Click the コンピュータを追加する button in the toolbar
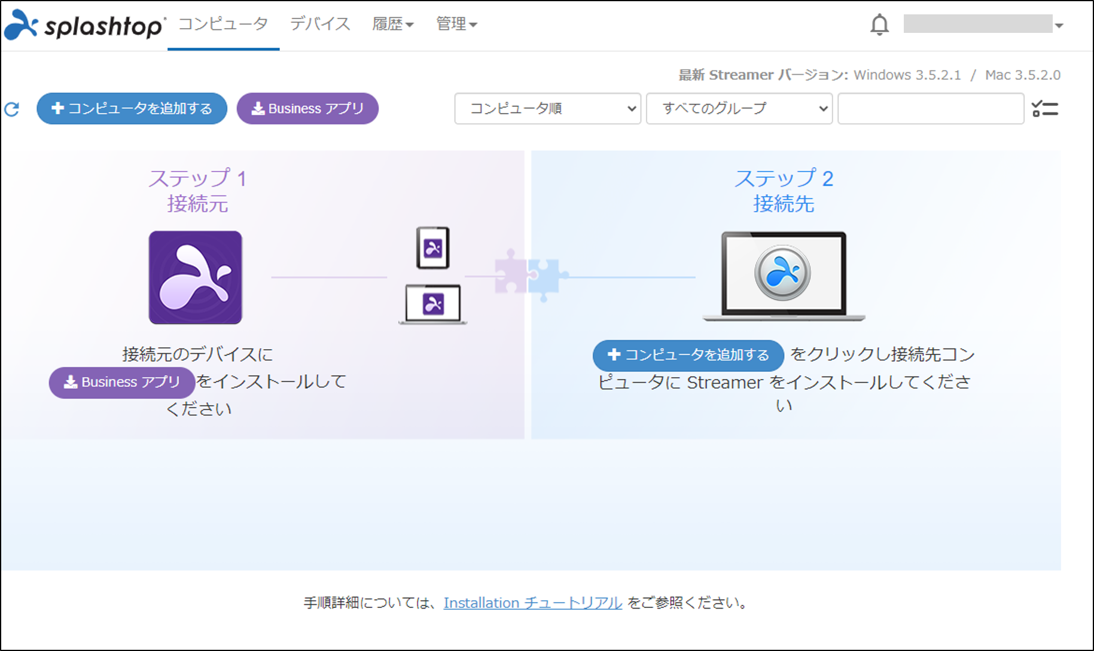Viewport: 1094px width, 651px height. [132, 108]
